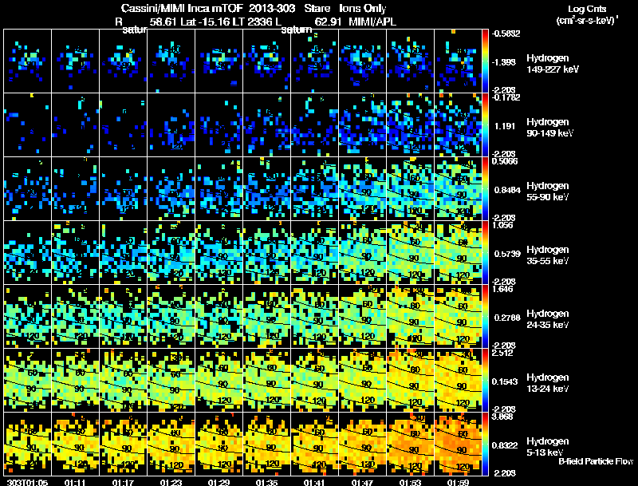
Task: Open the 13-24 keV image at 01:35
Action: coord(267,381)
